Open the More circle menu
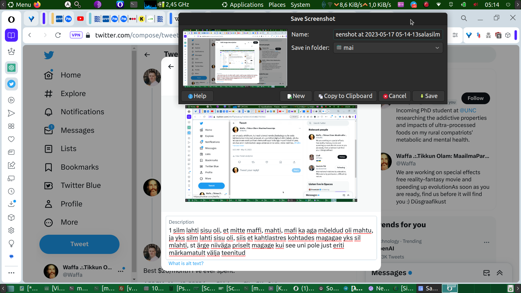The image size is (521, 293). (49, 222)
